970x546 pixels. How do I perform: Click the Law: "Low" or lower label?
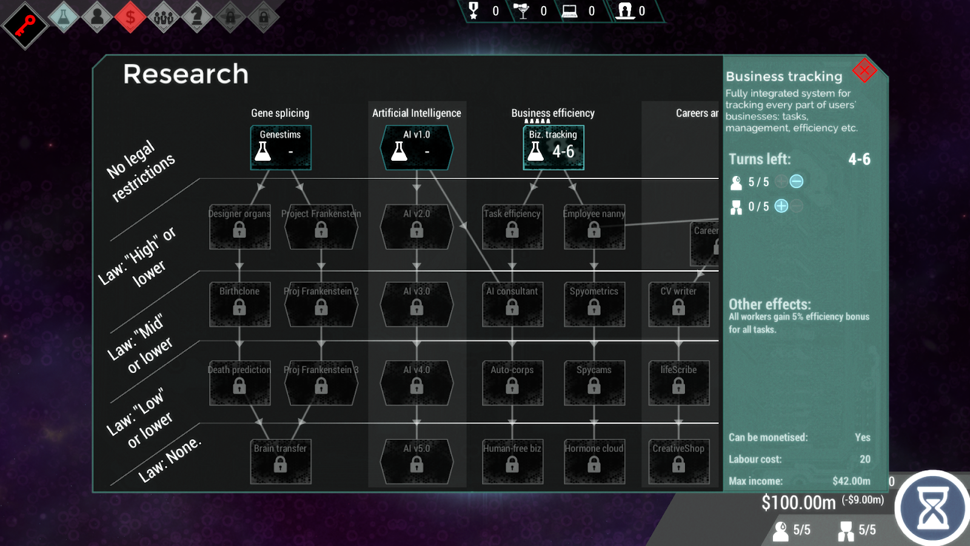click(x=141, y=419)
